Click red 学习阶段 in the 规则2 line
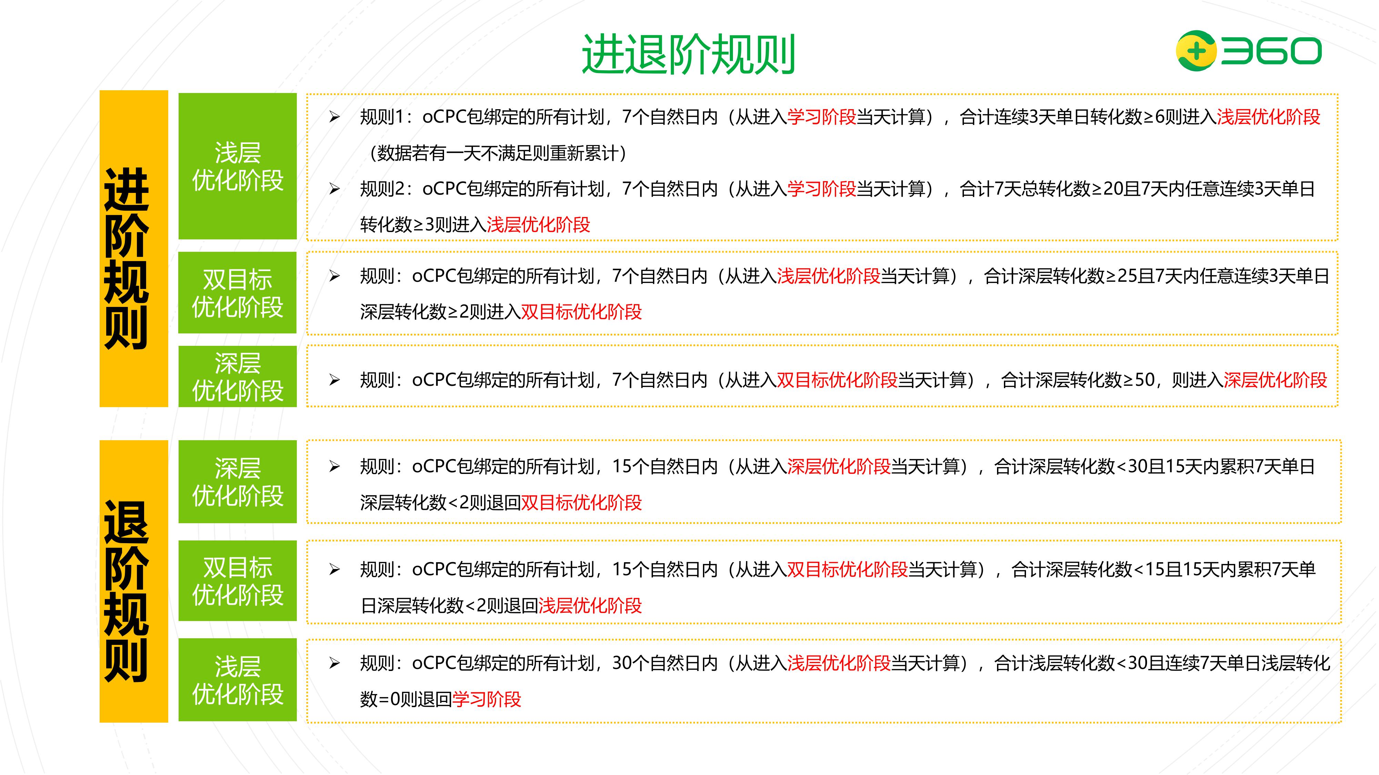This screenshot has height=775, width=1379. click(x=822, y=189)
